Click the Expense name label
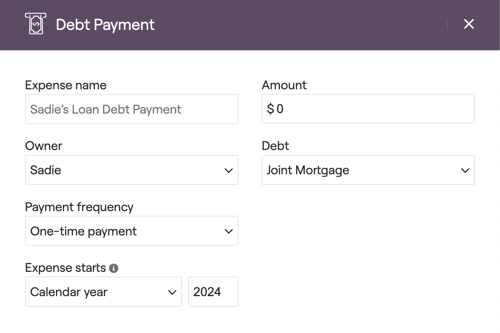This screenshot has width=500, height=333. (66, 85)
